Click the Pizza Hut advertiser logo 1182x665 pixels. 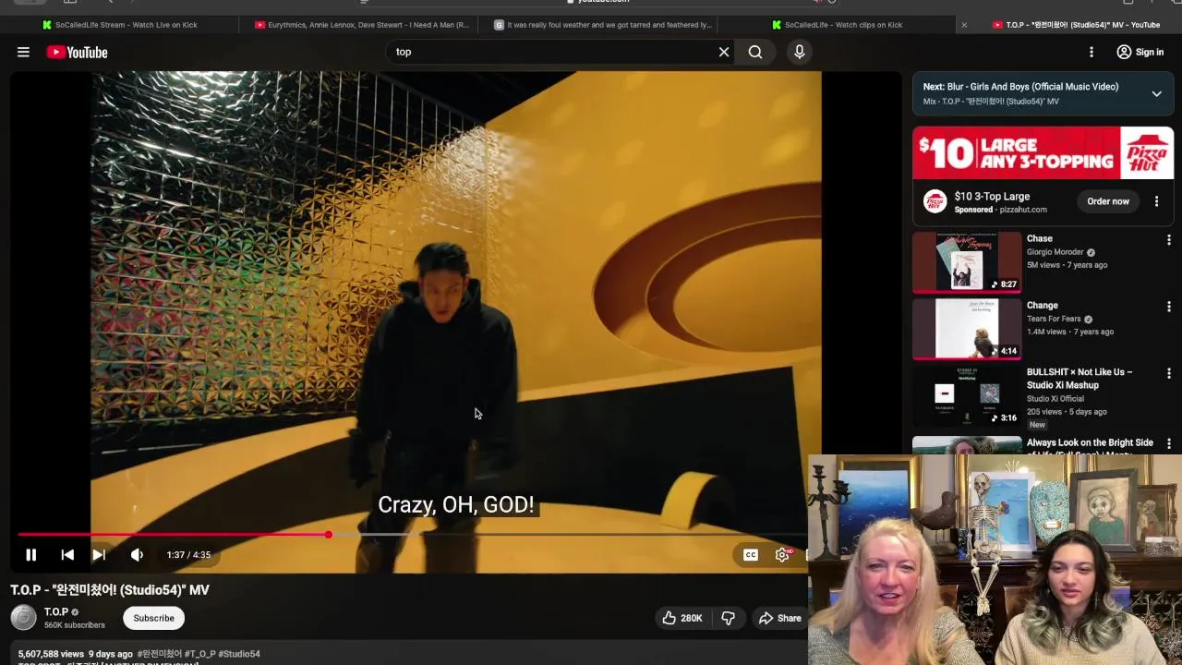tap(935, 201)
